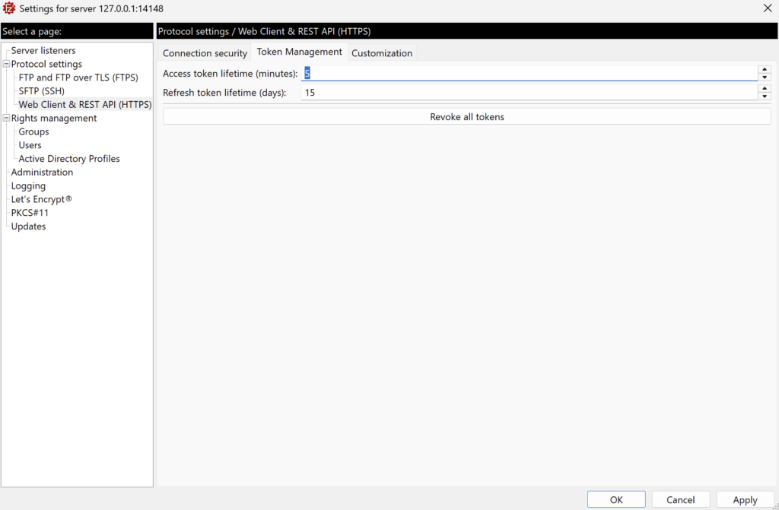This screenshot has width=779, height=510.
Task: Click the Protocol settings / Web Client header
Action: tap(467, 31)
